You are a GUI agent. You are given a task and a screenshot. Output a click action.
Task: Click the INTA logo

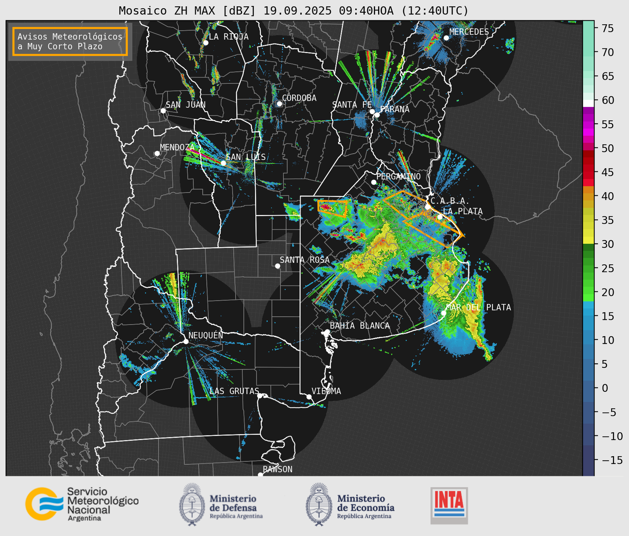(449, 506)
